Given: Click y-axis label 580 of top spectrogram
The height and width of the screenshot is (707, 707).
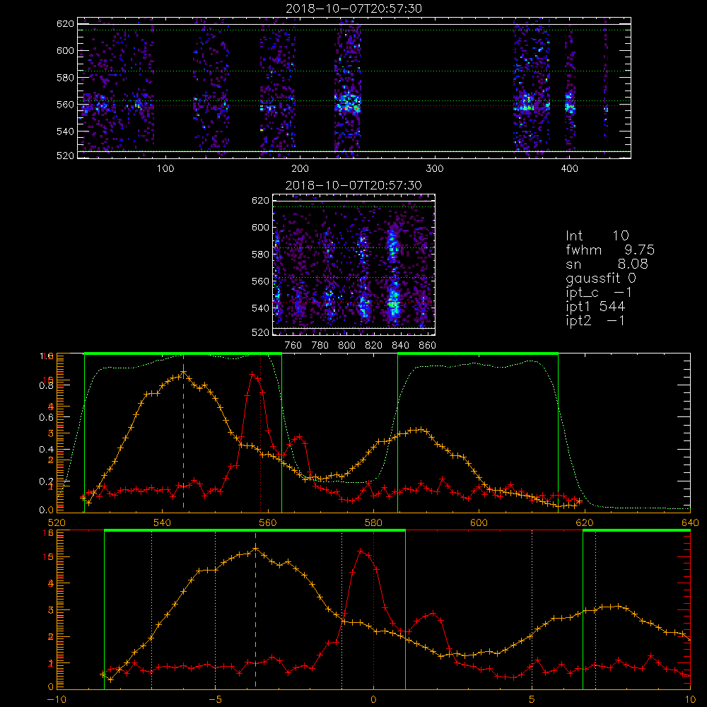Looking at the screenshot, I should click(65, 78).
